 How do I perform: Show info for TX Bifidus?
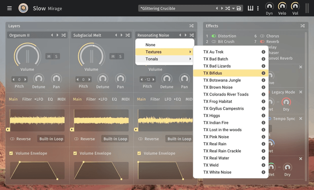263,73
